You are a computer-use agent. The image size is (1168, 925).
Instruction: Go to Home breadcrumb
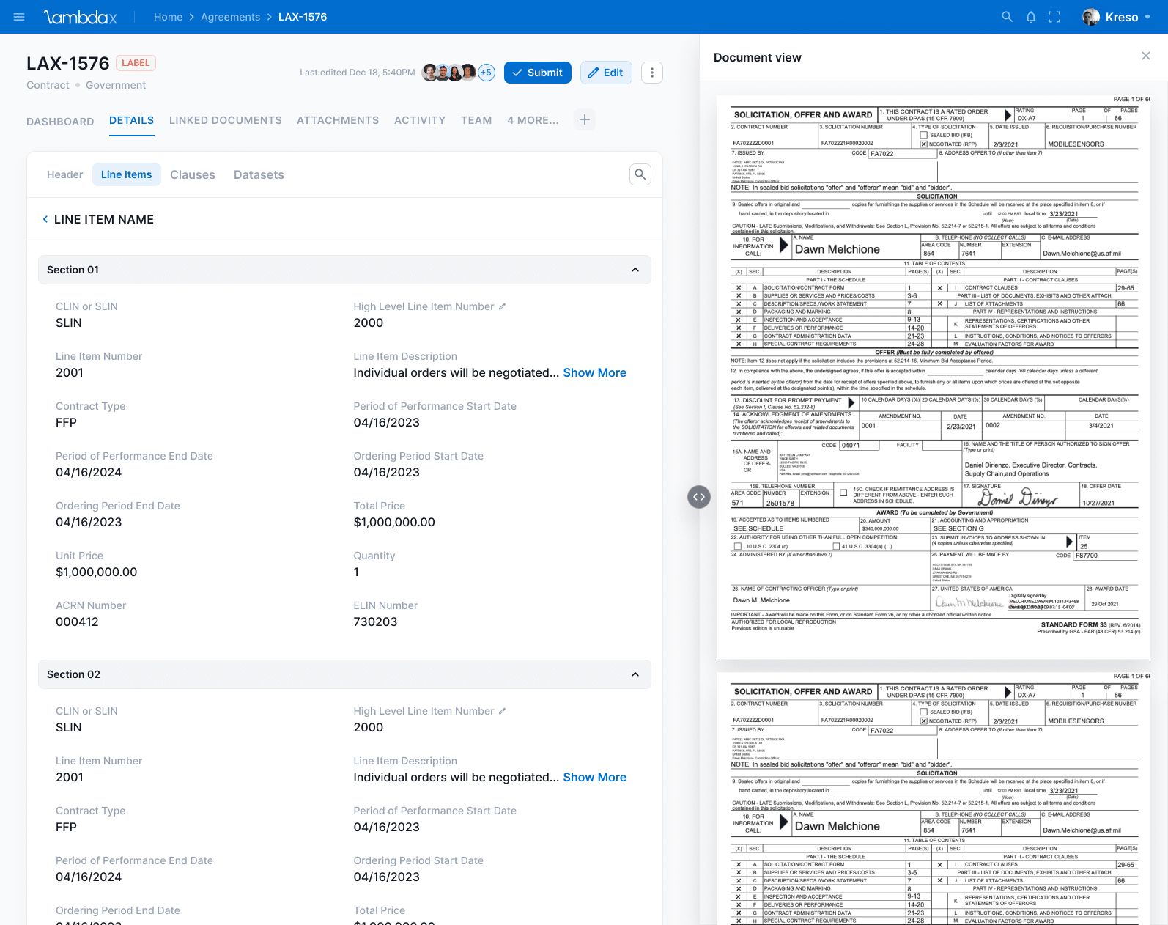(x=168, y=17)
